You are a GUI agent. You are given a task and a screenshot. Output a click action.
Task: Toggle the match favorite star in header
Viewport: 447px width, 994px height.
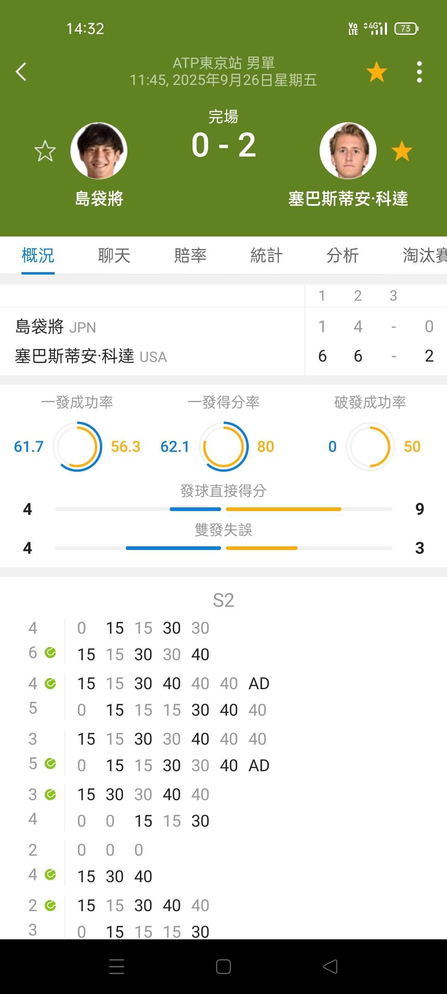[376, 72]
